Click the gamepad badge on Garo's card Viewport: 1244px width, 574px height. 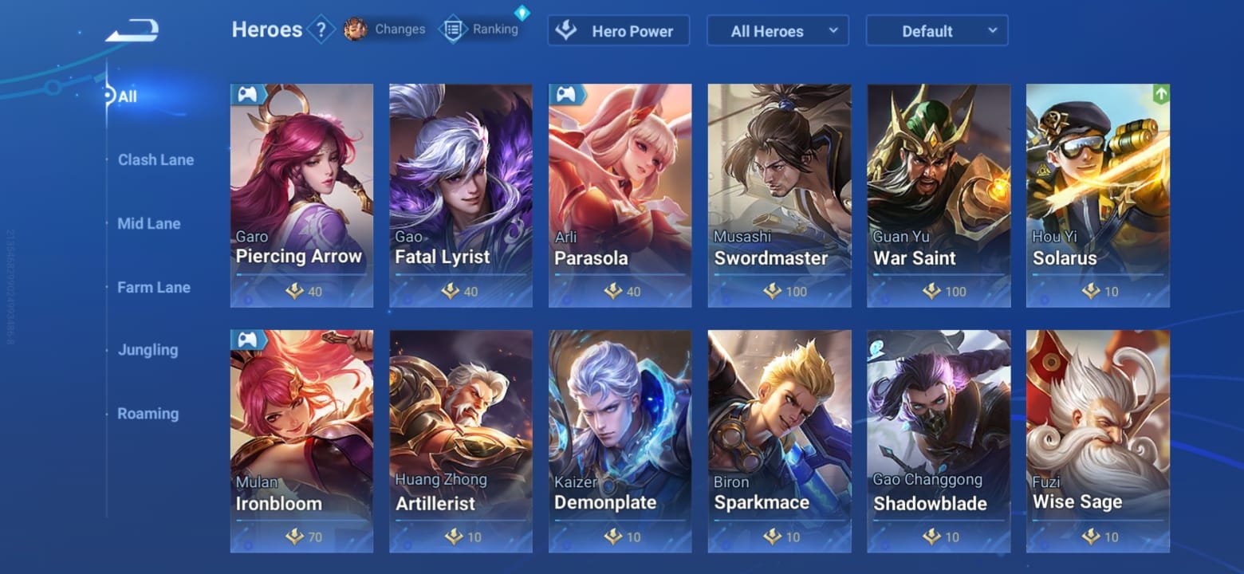248,94
